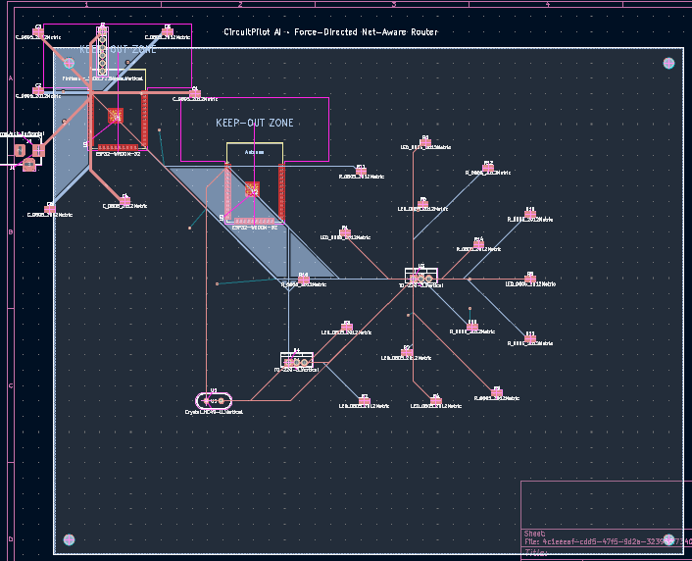Click the bottom-right resistor pad below R15
Image resolution: width=692 pixels, height=561 pixels.
tap(497, 392)
